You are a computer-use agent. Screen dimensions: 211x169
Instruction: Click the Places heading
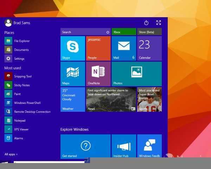9,33
